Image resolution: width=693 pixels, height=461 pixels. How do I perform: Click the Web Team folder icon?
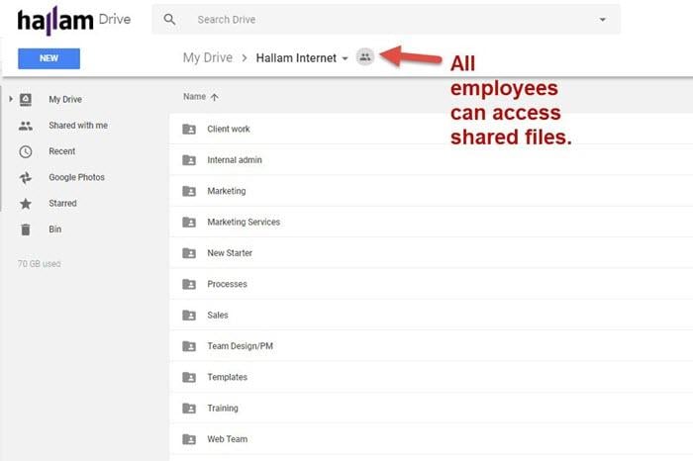189,439
